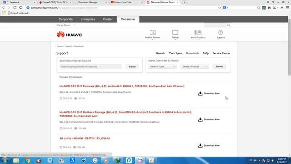This screenshot has width=291, height=164.
Task: Open Tablets product category
Action: point(175,35)
